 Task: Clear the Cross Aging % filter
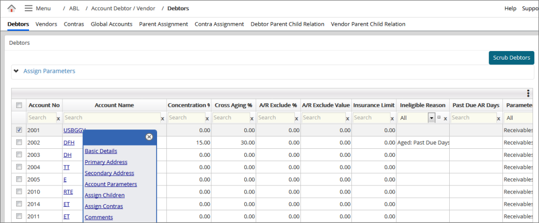pos(252,118)
